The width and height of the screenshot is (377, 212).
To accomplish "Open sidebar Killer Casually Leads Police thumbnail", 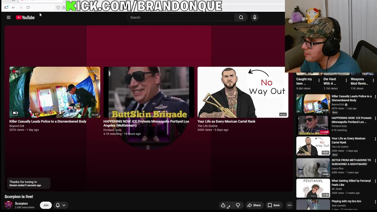I will [x=313, y=104].
